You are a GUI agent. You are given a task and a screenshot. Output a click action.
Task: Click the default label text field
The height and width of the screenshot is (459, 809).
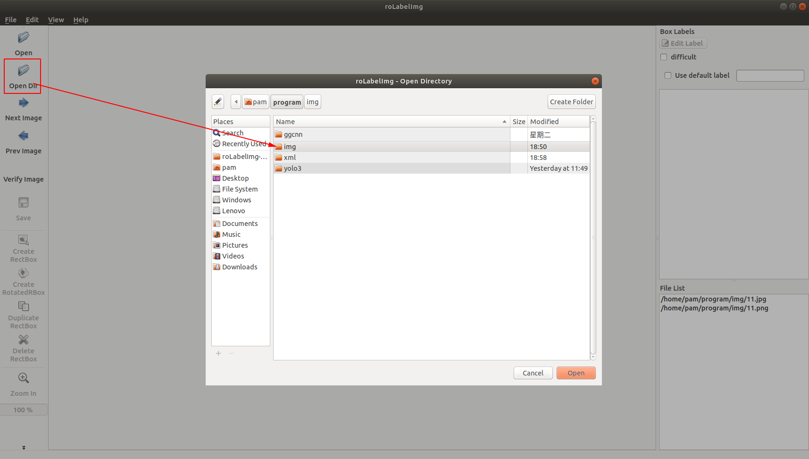click(x=770, y=75)
